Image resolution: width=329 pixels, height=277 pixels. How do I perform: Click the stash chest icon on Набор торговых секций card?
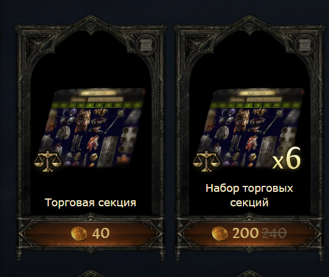[304, 44]
